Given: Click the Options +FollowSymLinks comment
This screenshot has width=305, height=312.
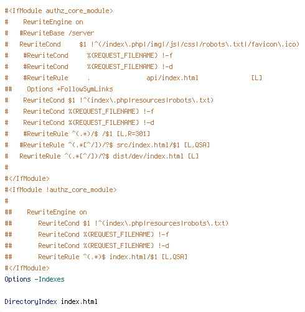Looking at the screenshot, I should (70, 89).
